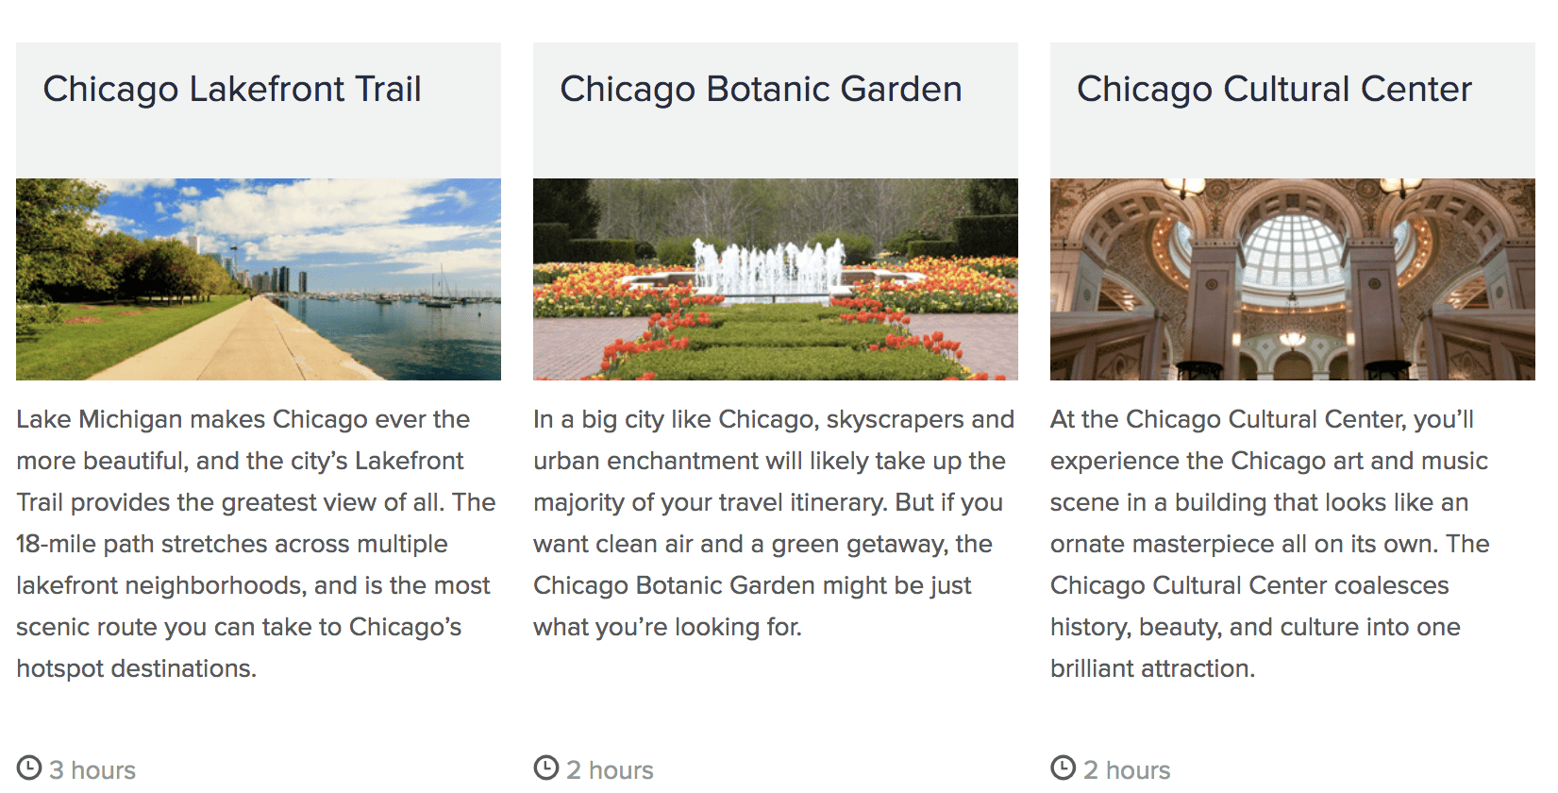Click the 3 hours duration label
1558x793 pixels.
(x=92, y=770)
